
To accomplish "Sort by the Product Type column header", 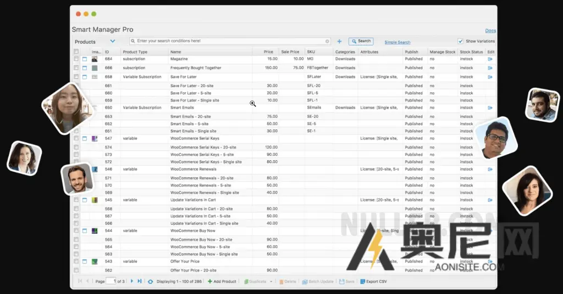I will [144, 52].
